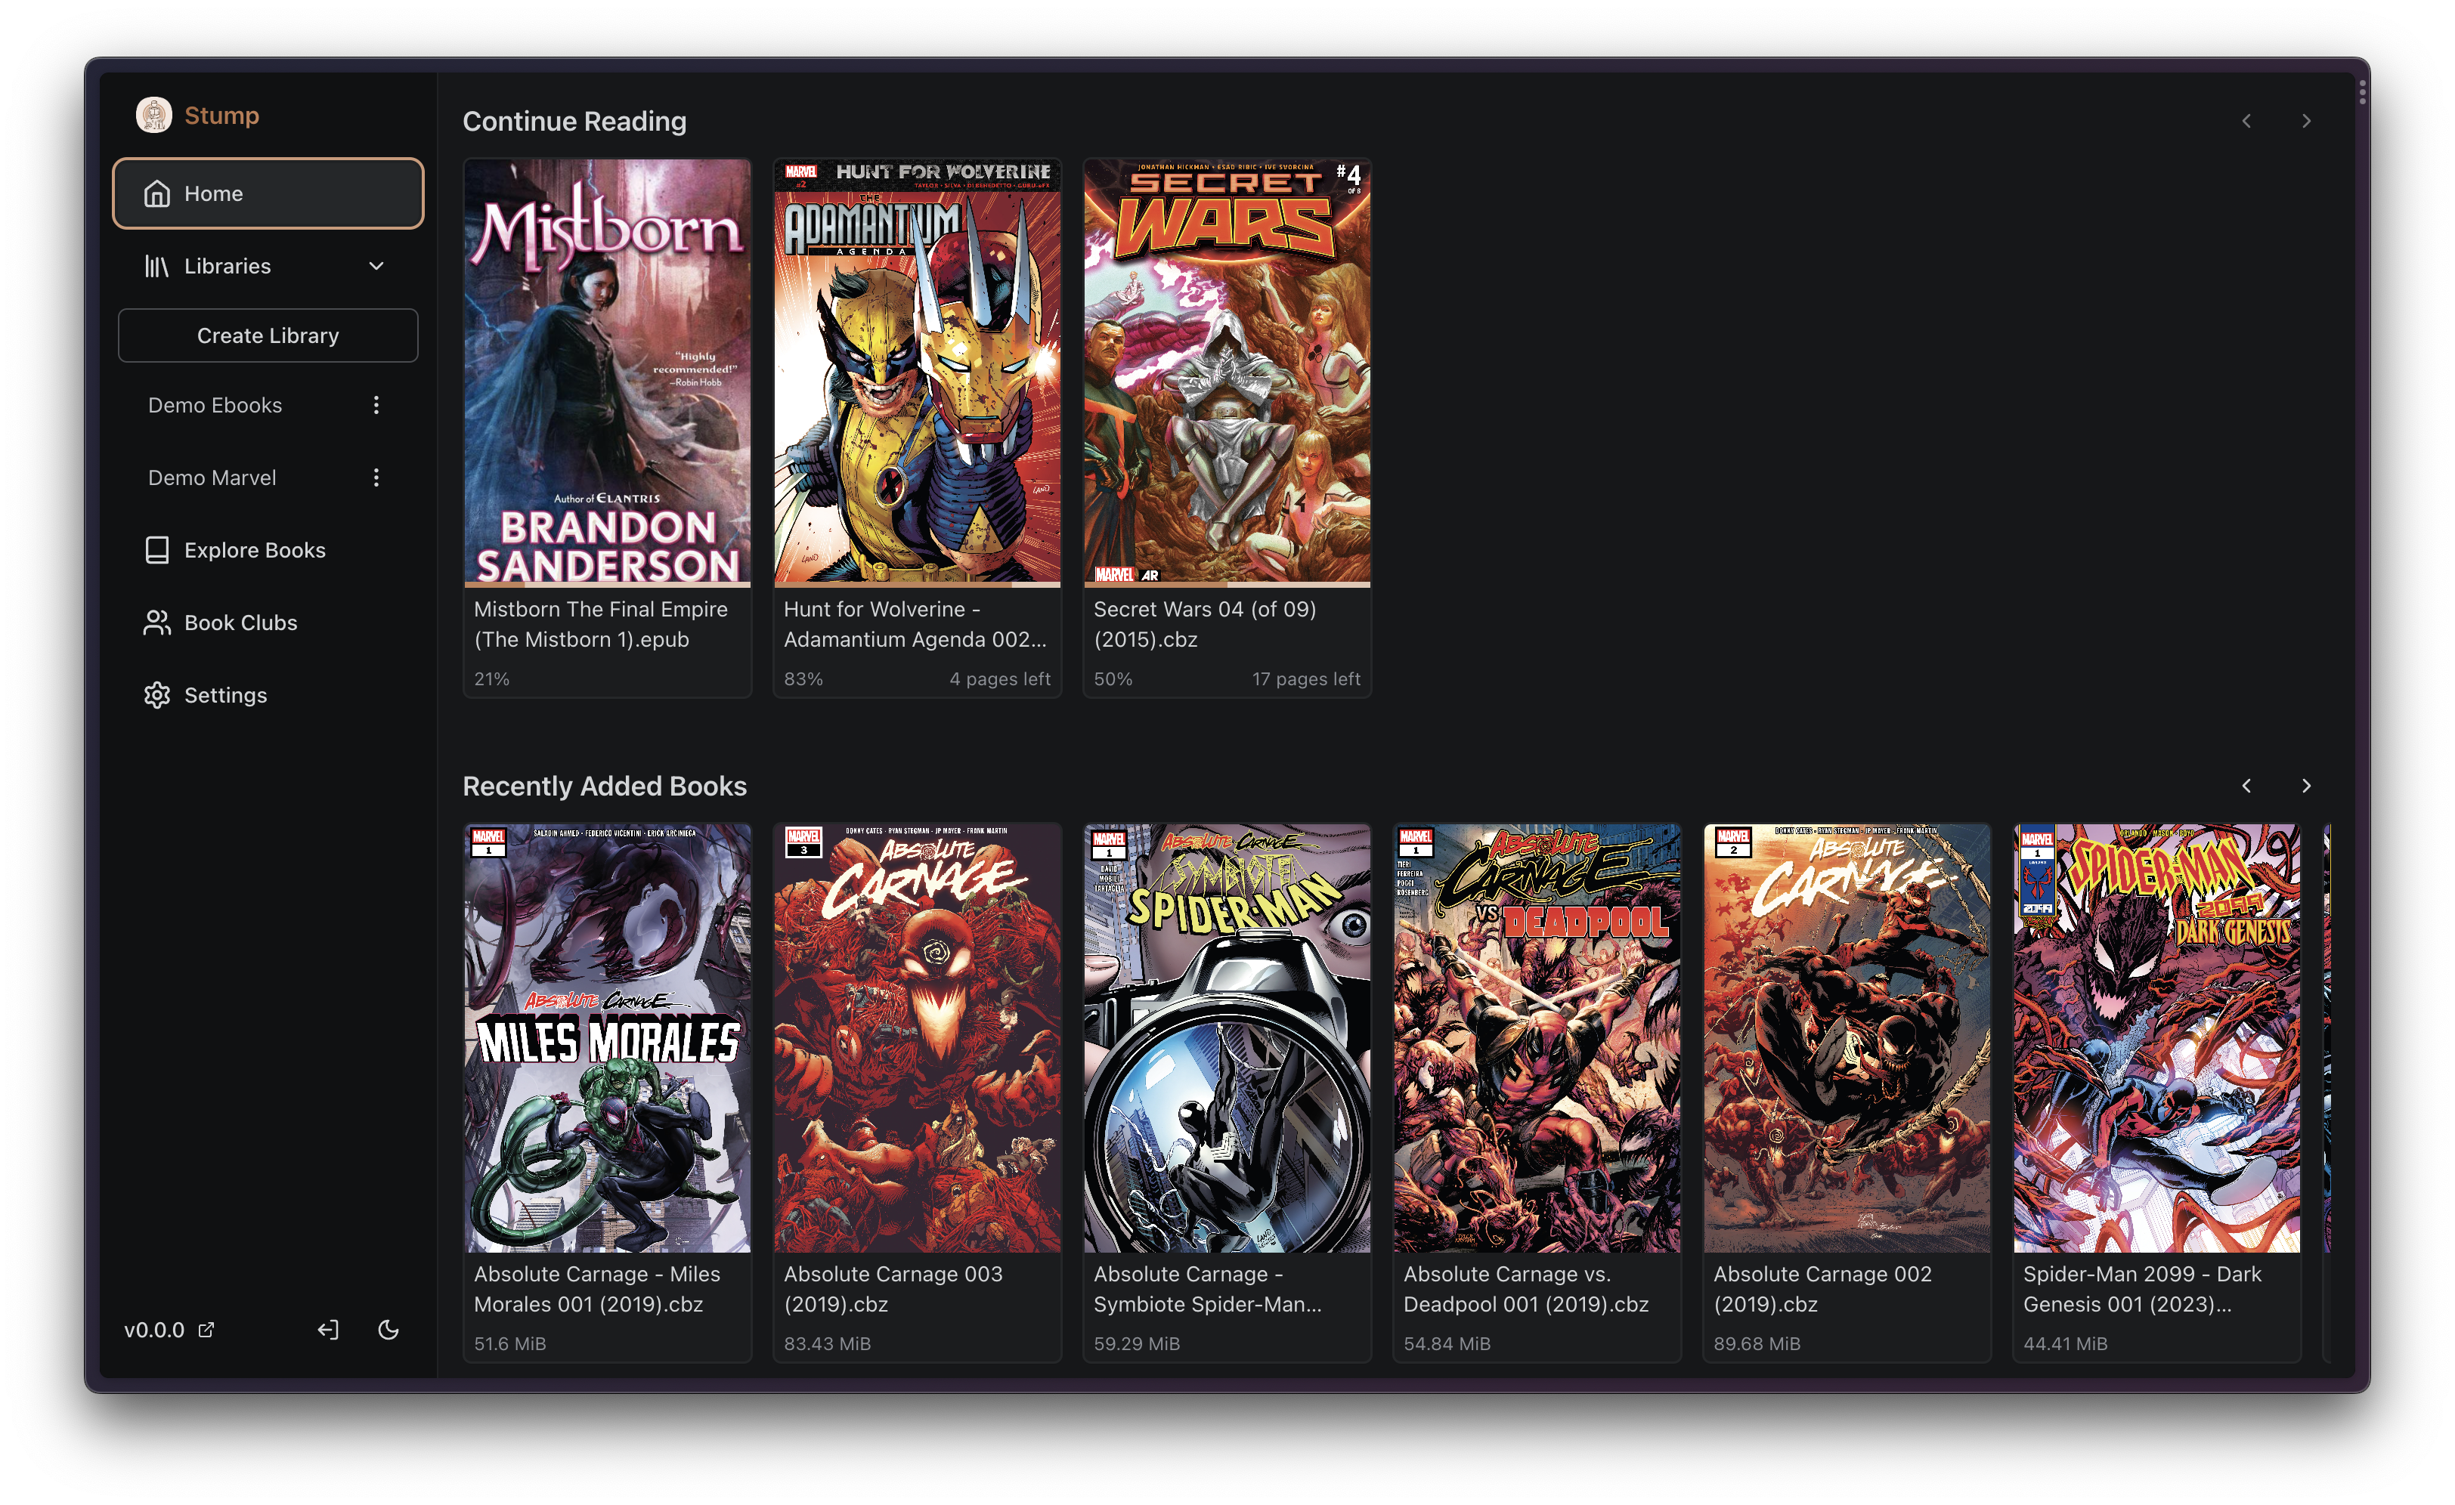Click the Create Library button
The width and height of the screenshot is (2455, 1505).
[x=267, y=335]
